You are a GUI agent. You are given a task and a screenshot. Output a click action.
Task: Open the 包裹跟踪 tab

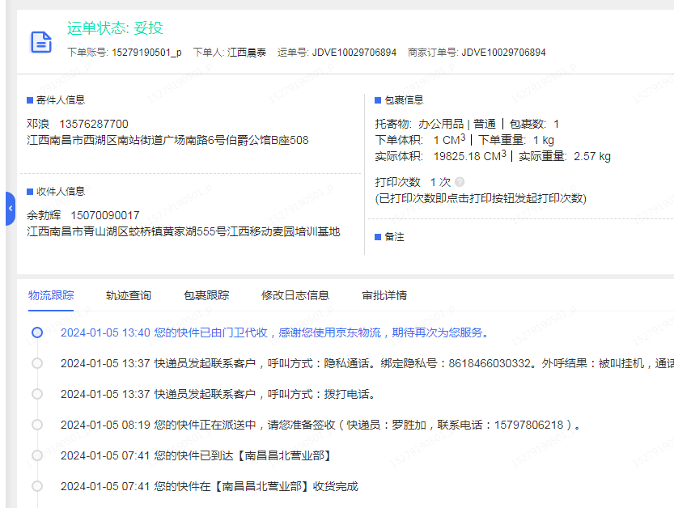[206, 295]
